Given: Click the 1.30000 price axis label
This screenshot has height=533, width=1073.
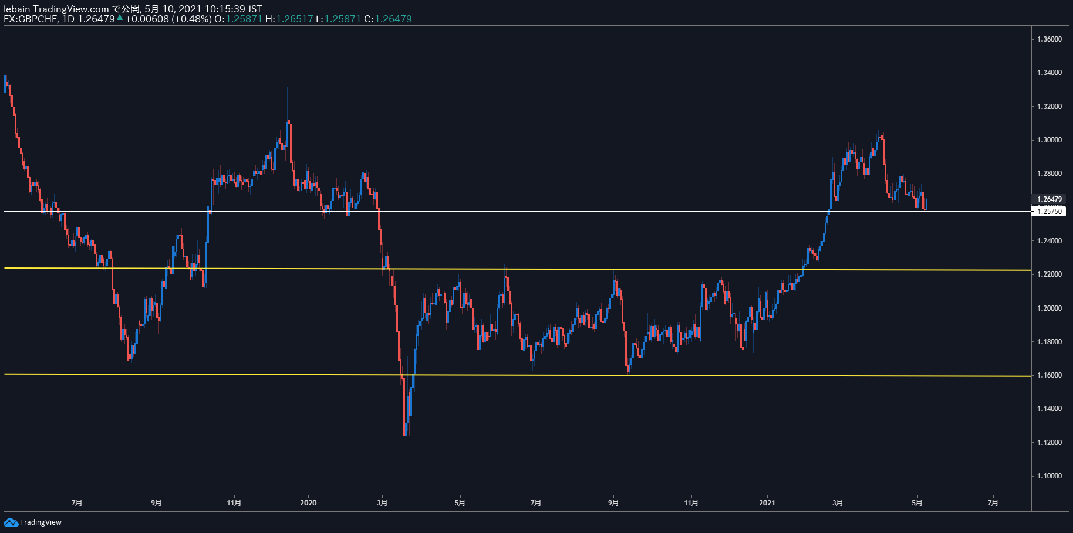Looking at the screenshot, I should coord(1049,140).
